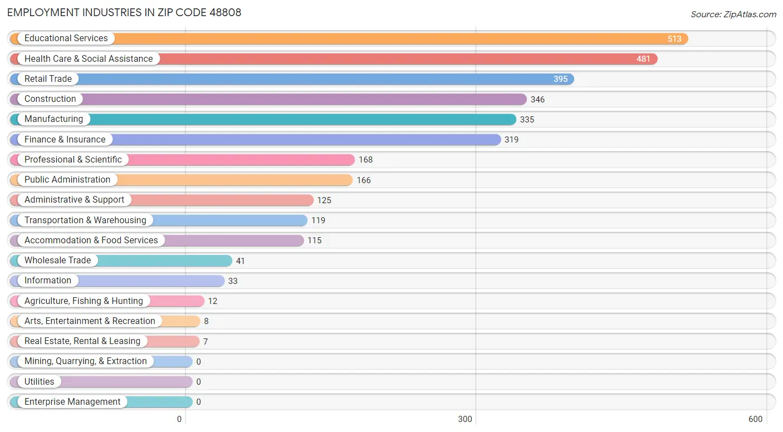Click the value 12 next to Agriculture bar
The height and width of the screenshot is (432, 783).
(x=213, y=301)
